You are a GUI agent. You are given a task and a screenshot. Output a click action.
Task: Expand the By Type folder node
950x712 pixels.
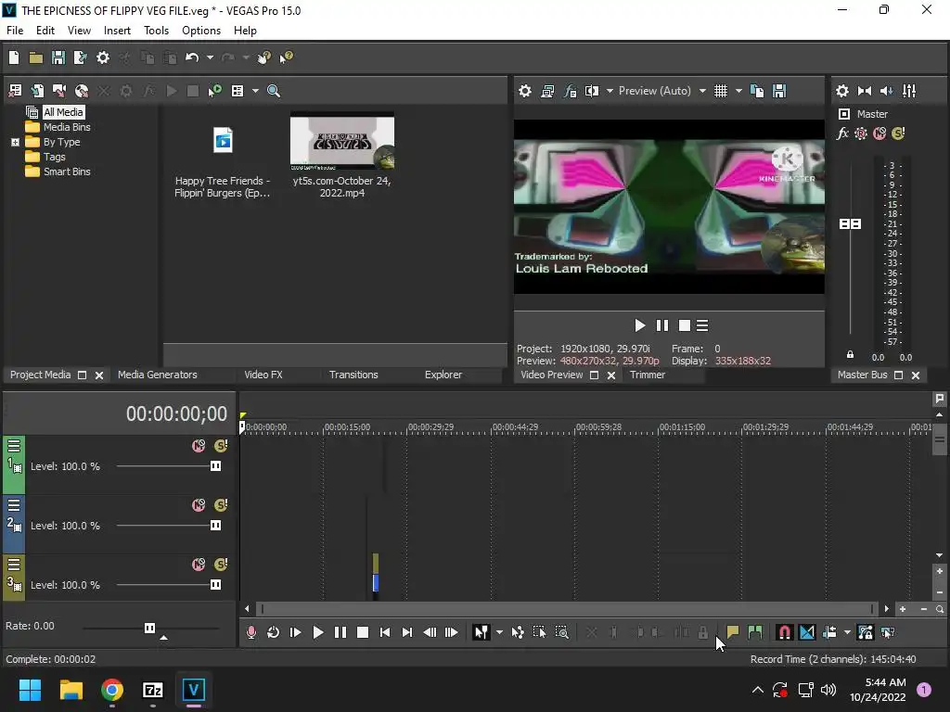[x=15, y=142]
